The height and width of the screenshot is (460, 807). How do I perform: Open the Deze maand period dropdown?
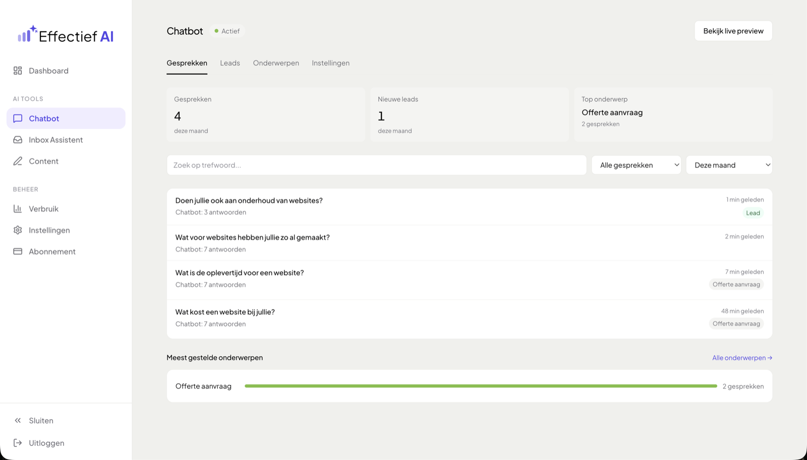click(x=729, y=165)
